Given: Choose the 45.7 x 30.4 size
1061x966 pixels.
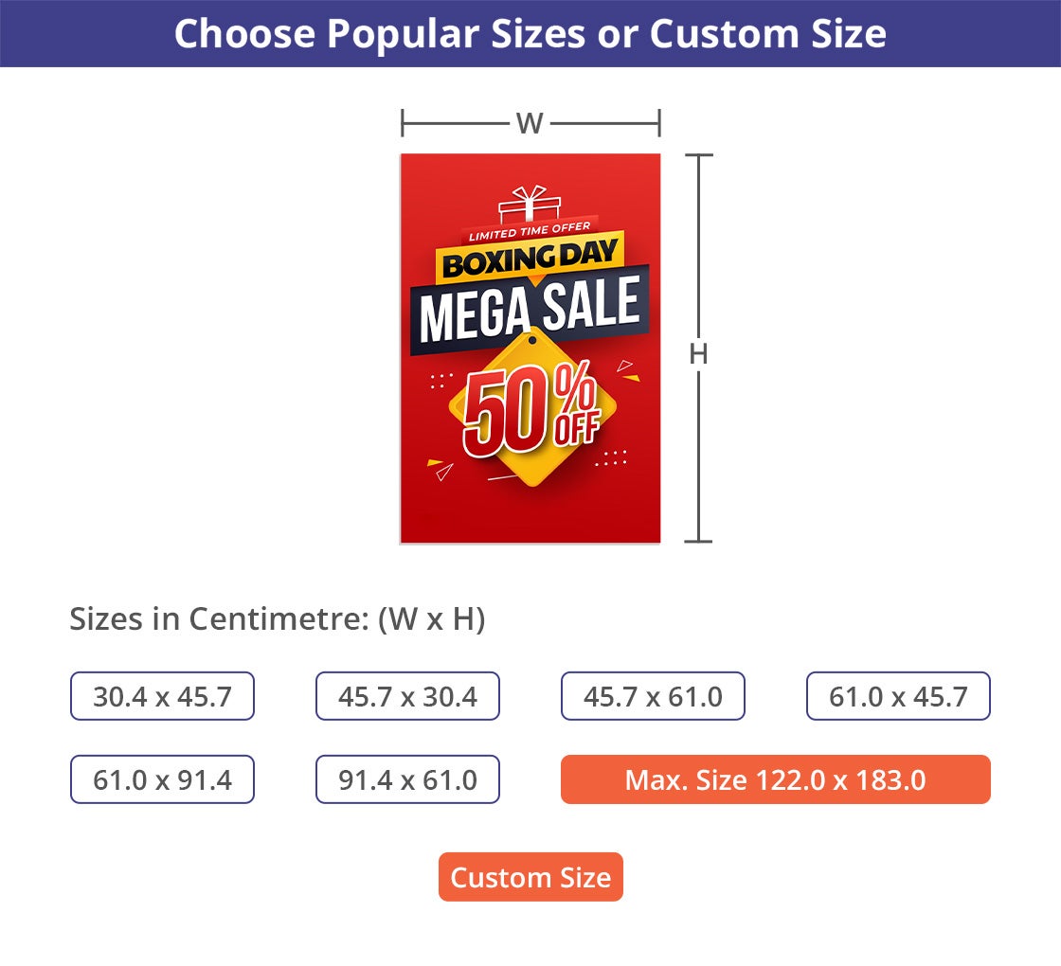Looking at the screenshot, I should tap(407, 697).
